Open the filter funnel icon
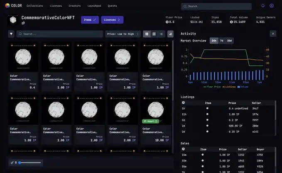 [11, 34]
